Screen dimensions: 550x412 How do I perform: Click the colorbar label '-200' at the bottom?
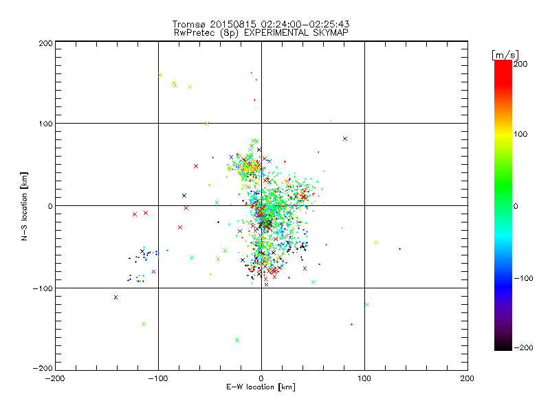click(524, 347)
